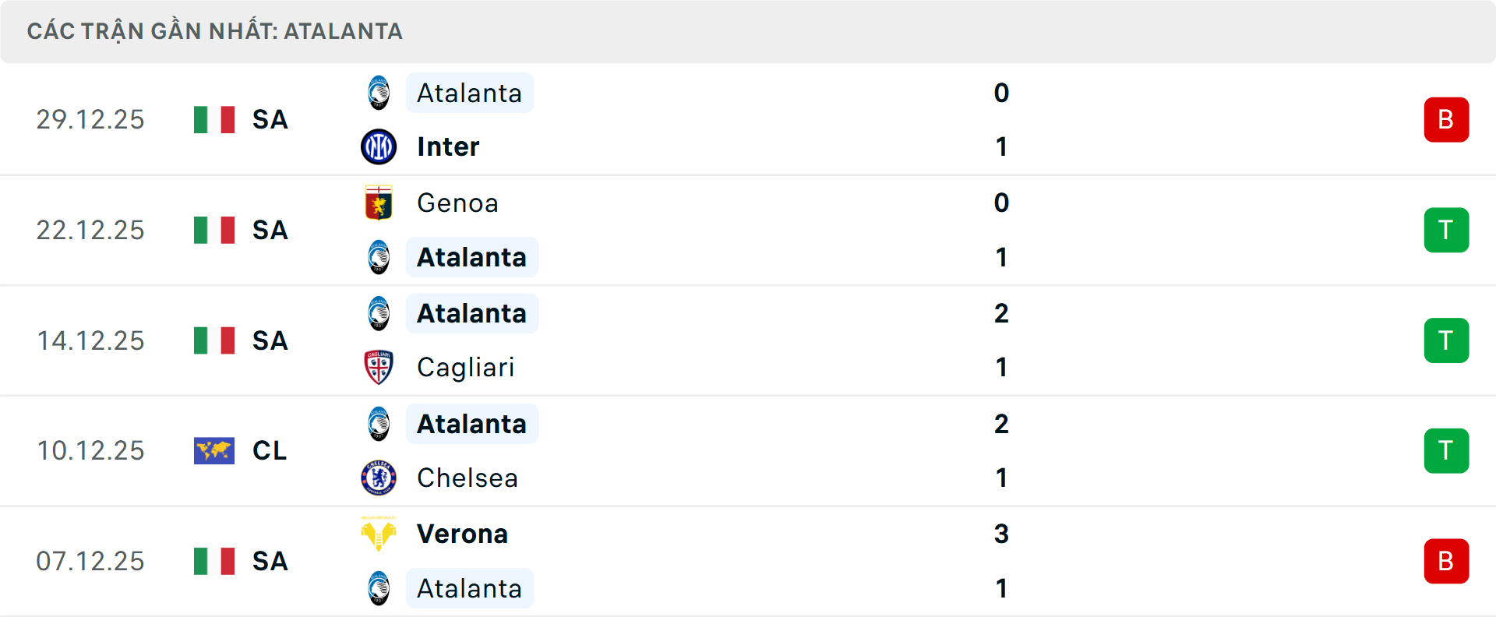Click green T badge for Chelsea match
The height and width of the screenshot is (617, 1496).
click(1446, 450)
